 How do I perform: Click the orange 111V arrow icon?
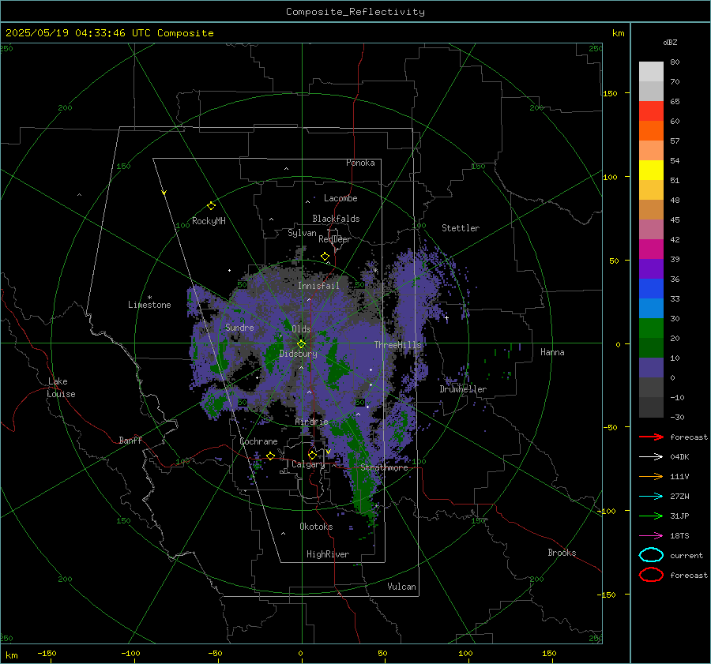651,476
